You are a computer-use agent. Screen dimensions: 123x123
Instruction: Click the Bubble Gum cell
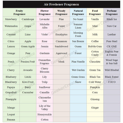pyautogui.click(x=95, y=46)
